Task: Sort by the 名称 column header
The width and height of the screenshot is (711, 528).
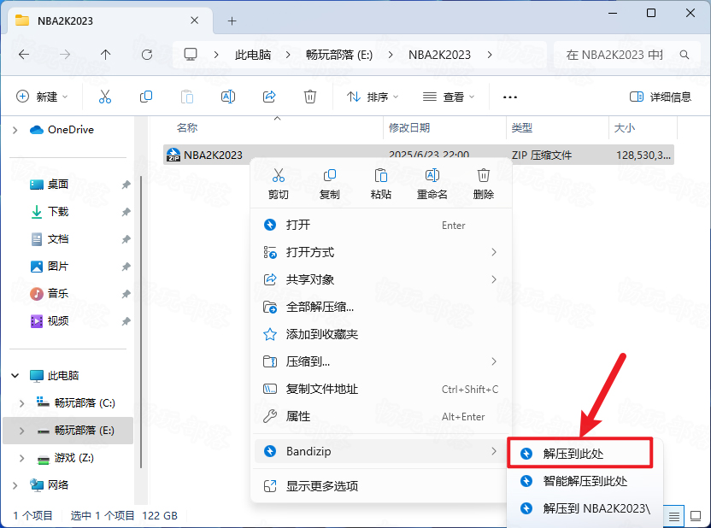Action: click(x=273, y=128)
